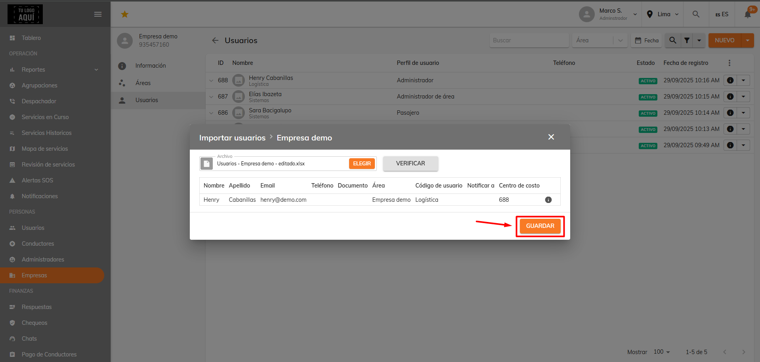Open Empresas in the sidebar
760x362 pixels.
52,275
